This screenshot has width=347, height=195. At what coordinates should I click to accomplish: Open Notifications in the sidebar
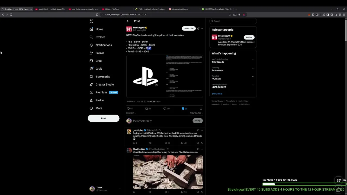point(101,45)
